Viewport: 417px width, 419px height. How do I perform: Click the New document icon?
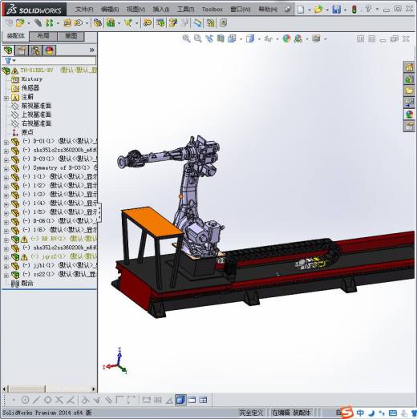(301, 10)
